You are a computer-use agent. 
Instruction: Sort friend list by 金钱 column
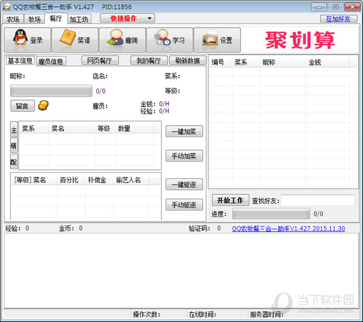tap(327, 62)
